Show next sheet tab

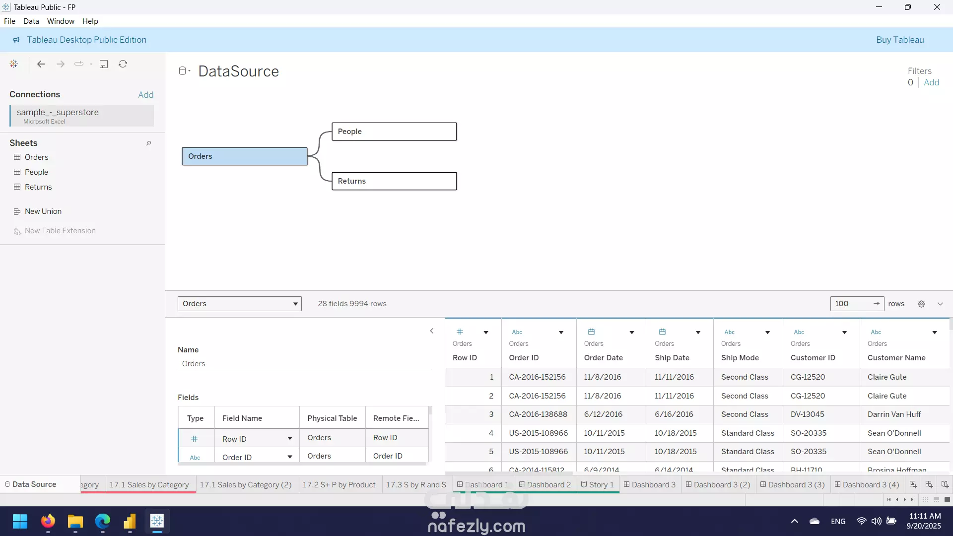tap(904, 500)
